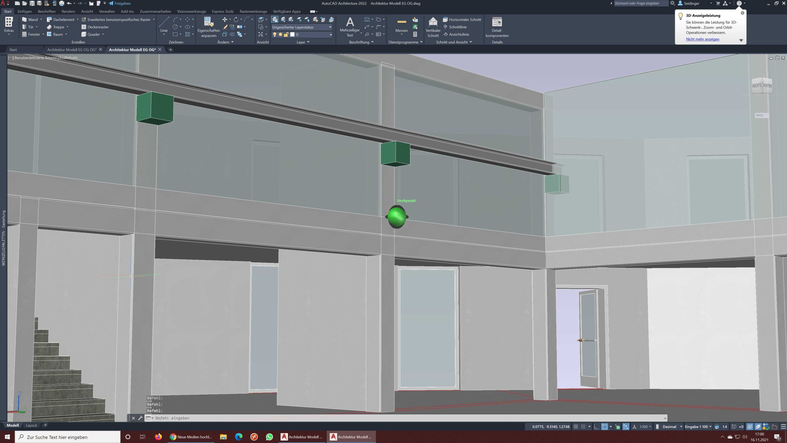Open the Vertikaler Schnitt tool

433,27
